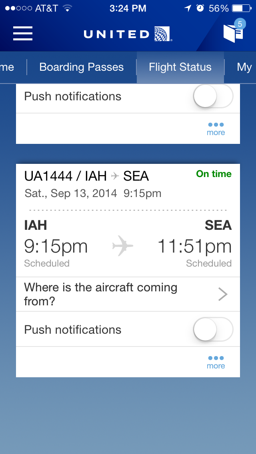
Task: Tap the large gray airplane icon
Action: tap(122, 246)
